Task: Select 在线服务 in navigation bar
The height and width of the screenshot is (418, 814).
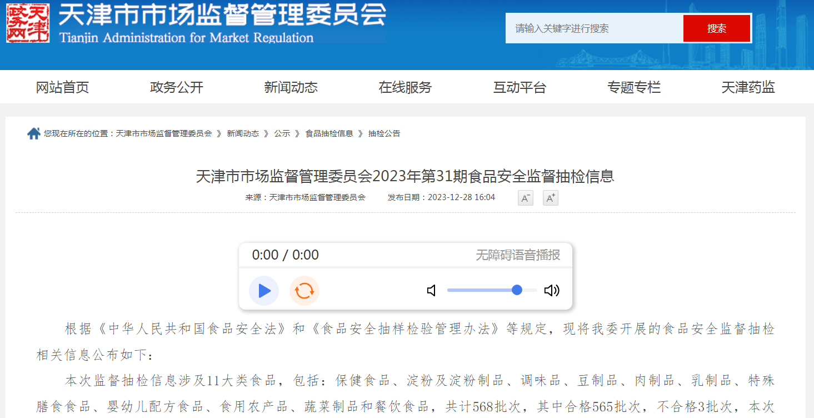Action: [x=405, y=87]
